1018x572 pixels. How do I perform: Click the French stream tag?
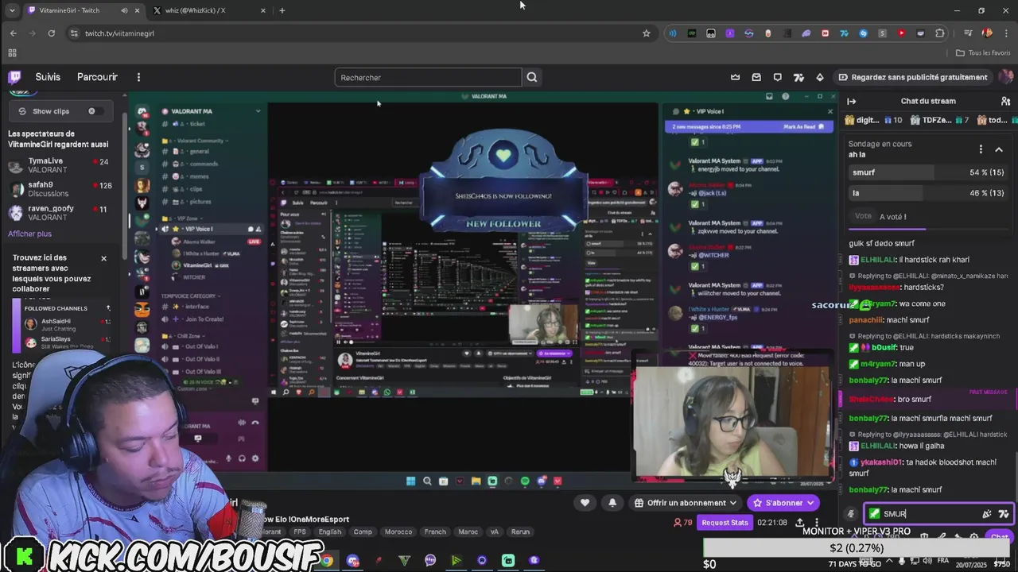[435, 531]
